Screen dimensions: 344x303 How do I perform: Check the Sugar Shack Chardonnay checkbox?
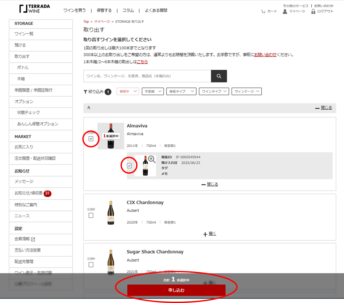coord(91,265)
